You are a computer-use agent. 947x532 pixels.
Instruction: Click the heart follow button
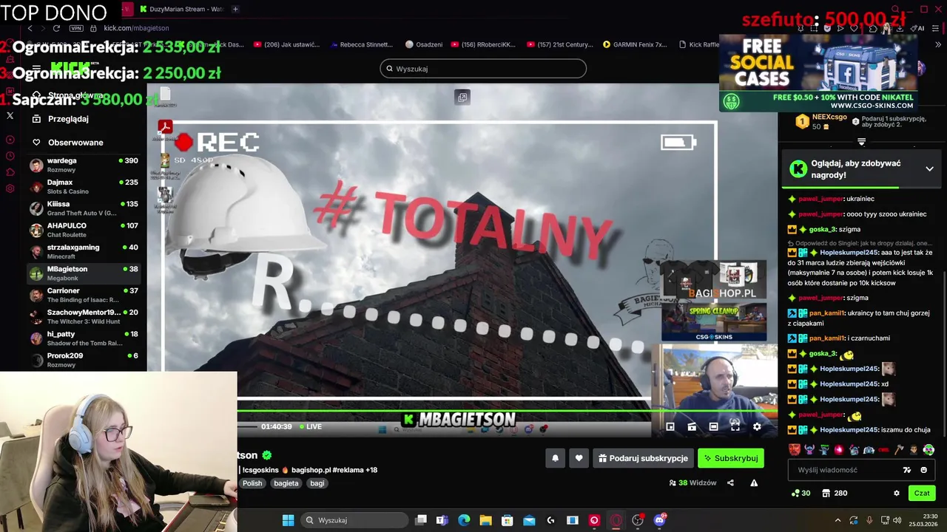(x=579, y=458)
